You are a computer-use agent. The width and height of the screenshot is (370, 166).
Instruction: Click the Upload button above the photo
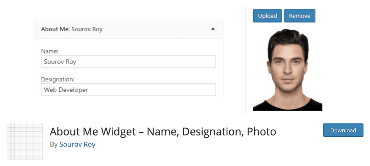(267, 16)
